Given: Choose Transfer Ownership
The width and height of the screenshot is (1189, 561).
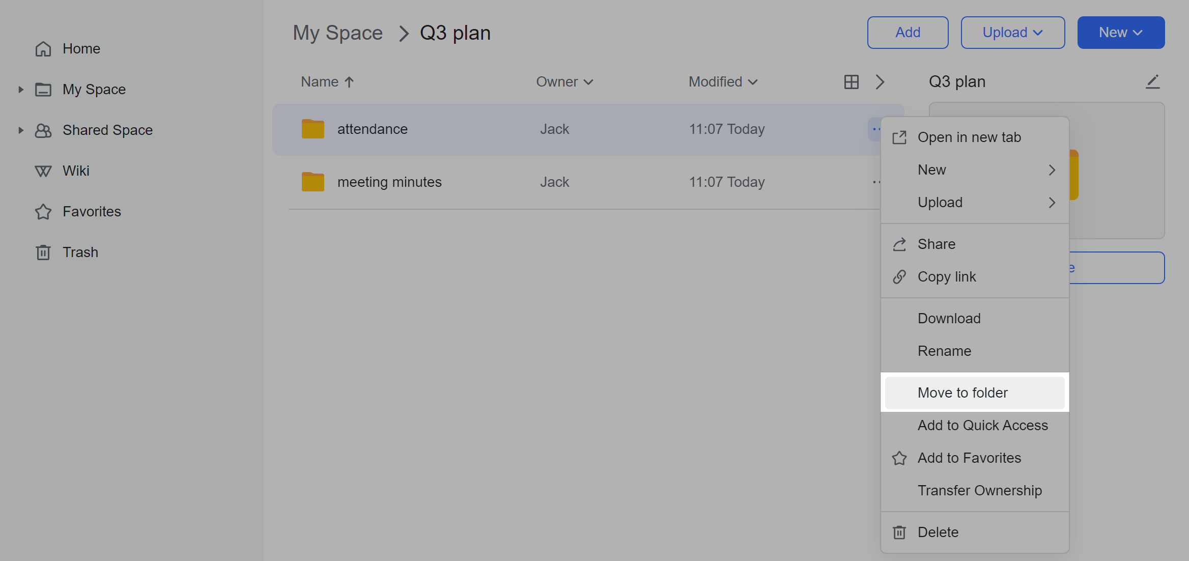Looking at the screenshot, I should coord(979,490).
